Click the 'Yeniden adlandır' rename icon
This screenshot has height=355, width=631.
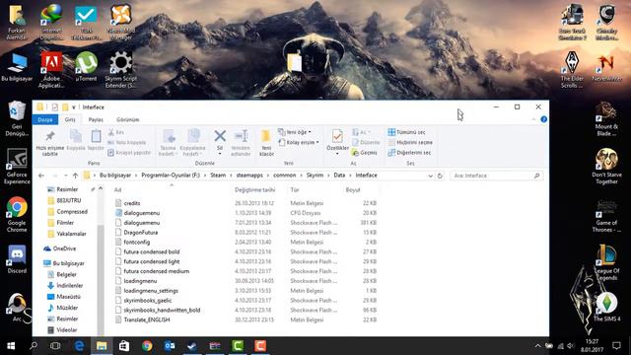tap(241, 136)
